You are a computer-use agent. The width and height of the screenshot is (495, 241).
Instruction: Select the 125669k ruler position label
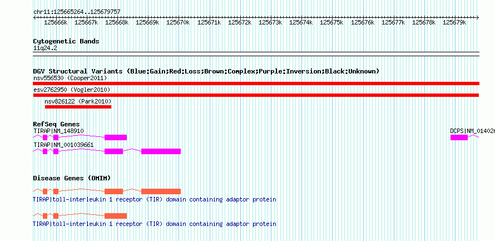[147, 22]
